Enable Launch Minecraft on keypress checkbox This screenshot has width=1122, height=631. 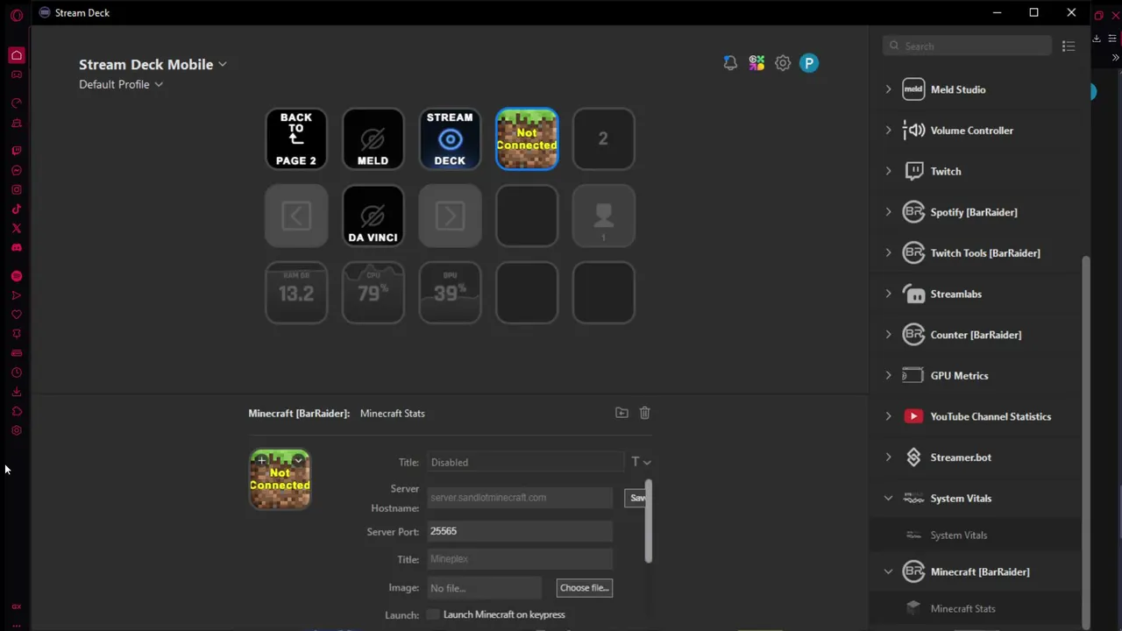click(x=433, y=614)
